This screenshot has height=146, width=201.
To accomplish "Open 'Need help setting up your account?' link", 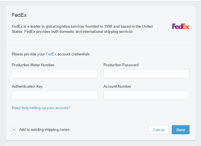I will click(41, 108).
